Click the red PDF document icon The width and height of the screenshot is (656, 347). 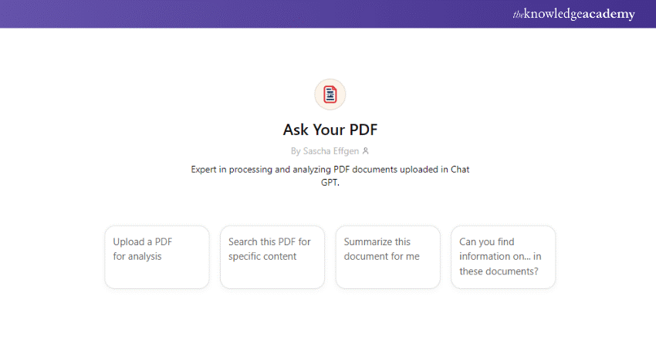click(x=330, y=94)
